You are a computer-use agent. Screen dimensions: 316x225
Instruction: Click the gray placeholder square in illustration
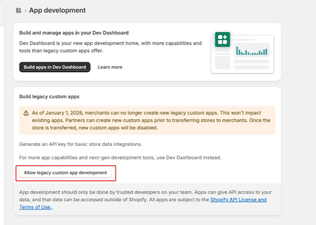(222, 62)
